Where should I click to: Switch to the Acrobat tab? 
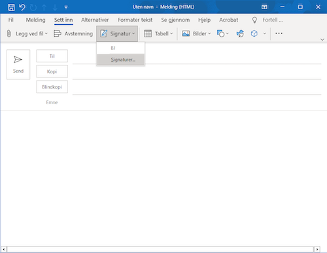228,20
